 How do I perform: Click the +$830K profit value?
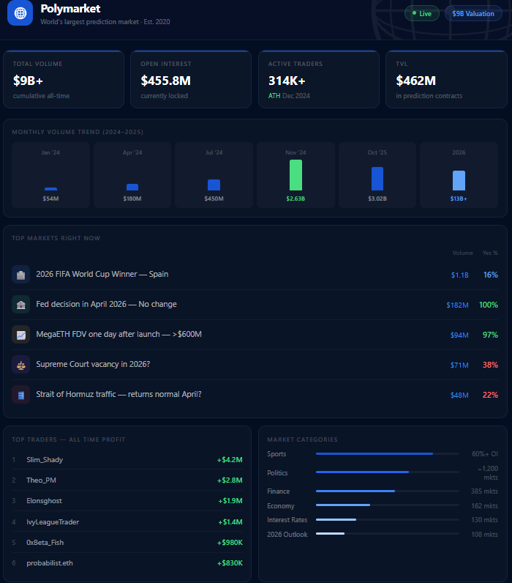230,563
